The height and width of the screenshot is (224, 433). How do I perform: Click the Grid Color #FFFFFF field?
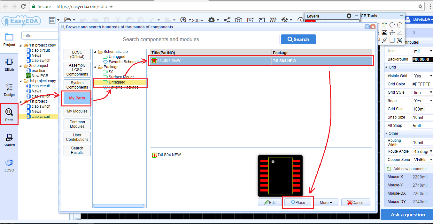(x=422, y=84)
